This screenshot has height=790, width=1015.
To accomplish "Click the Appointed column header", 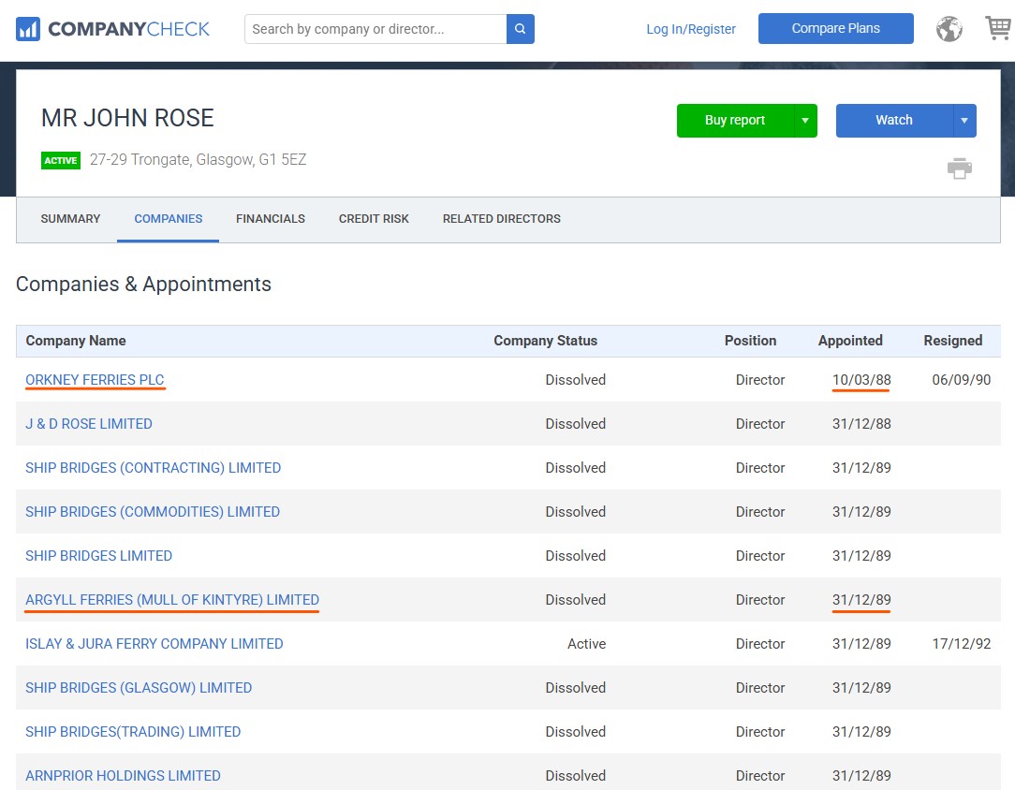I will (850, 341).
